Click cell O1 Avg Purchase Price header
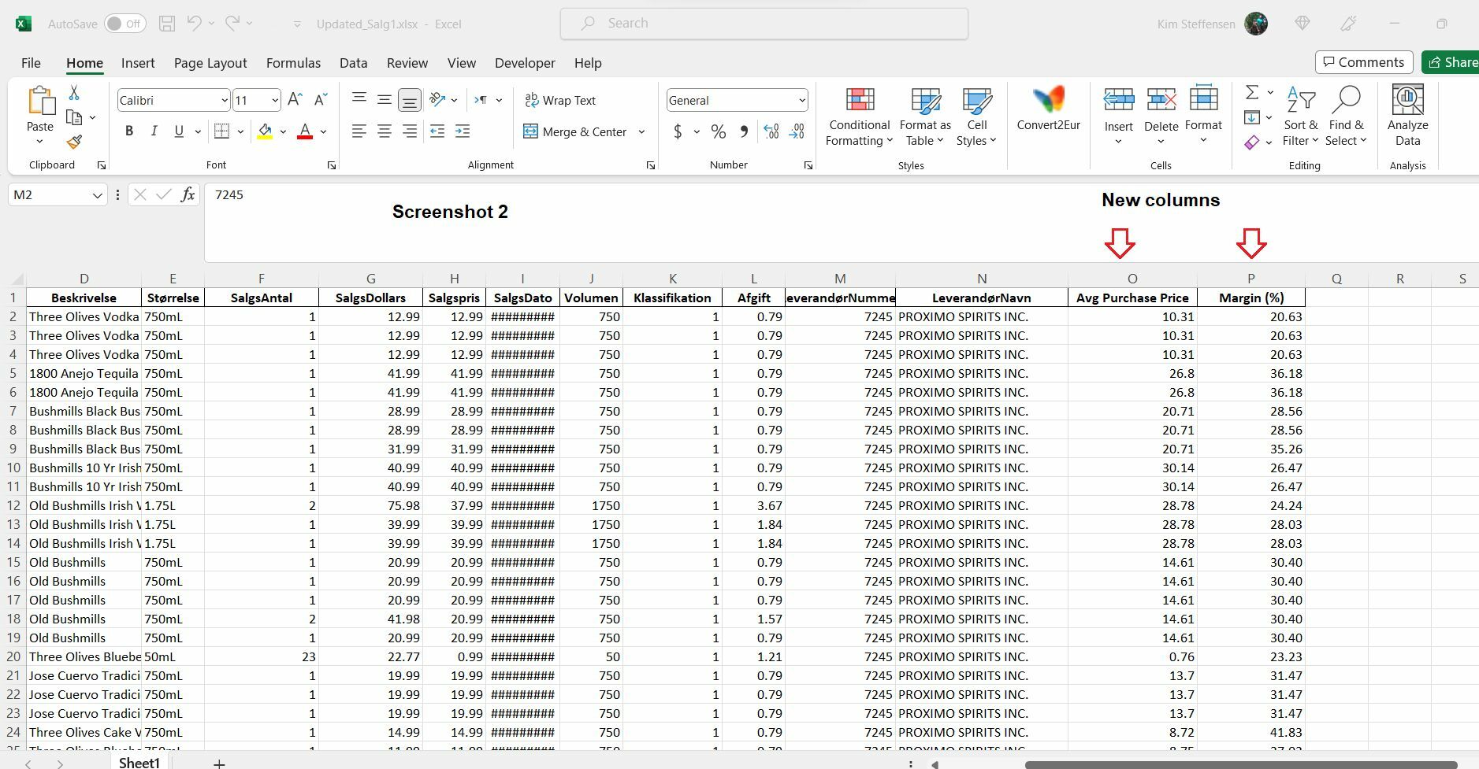The height and width of the screenshot is (769, 1479). pos(1131,298)
